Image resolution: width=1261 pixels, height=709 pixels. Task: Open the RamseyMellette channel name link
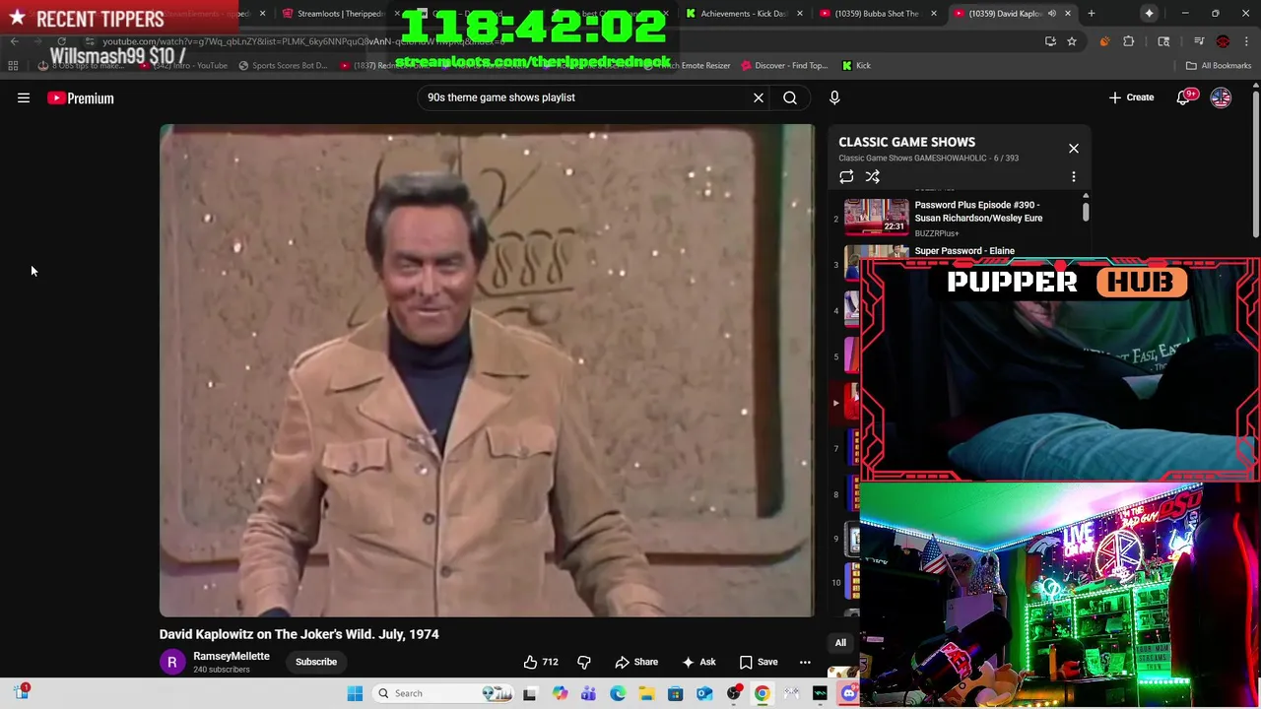(232, 656)
